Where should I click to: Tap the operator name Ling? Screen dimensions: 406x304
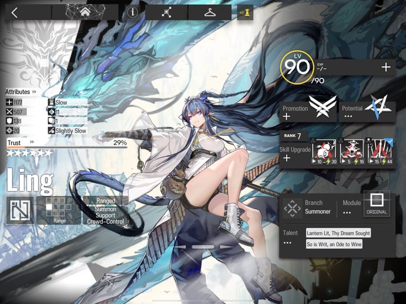(x=30, y=181)
